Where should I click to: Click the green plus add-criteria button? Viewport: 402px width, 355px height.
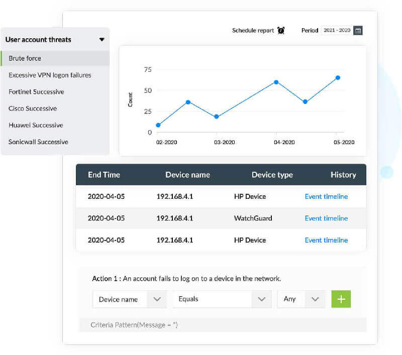point(341,299)
